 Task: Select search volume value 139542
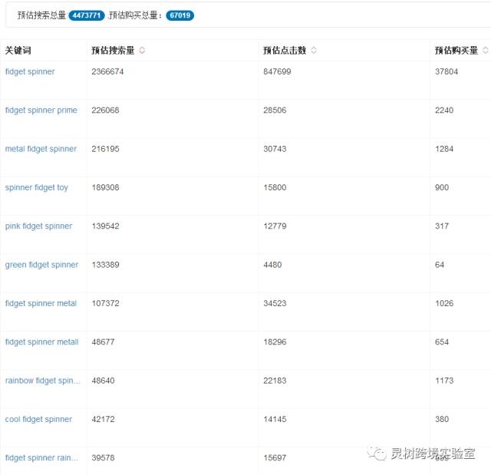106,226
